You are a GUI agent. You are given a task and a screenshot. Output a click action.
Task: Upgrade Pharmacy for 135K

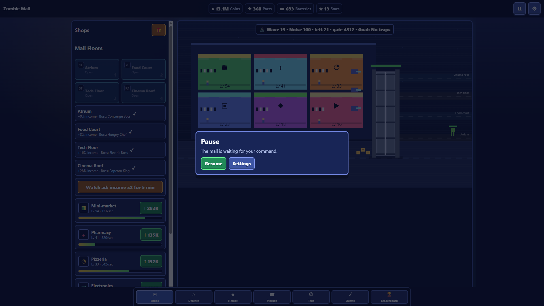tap(151, 235)
